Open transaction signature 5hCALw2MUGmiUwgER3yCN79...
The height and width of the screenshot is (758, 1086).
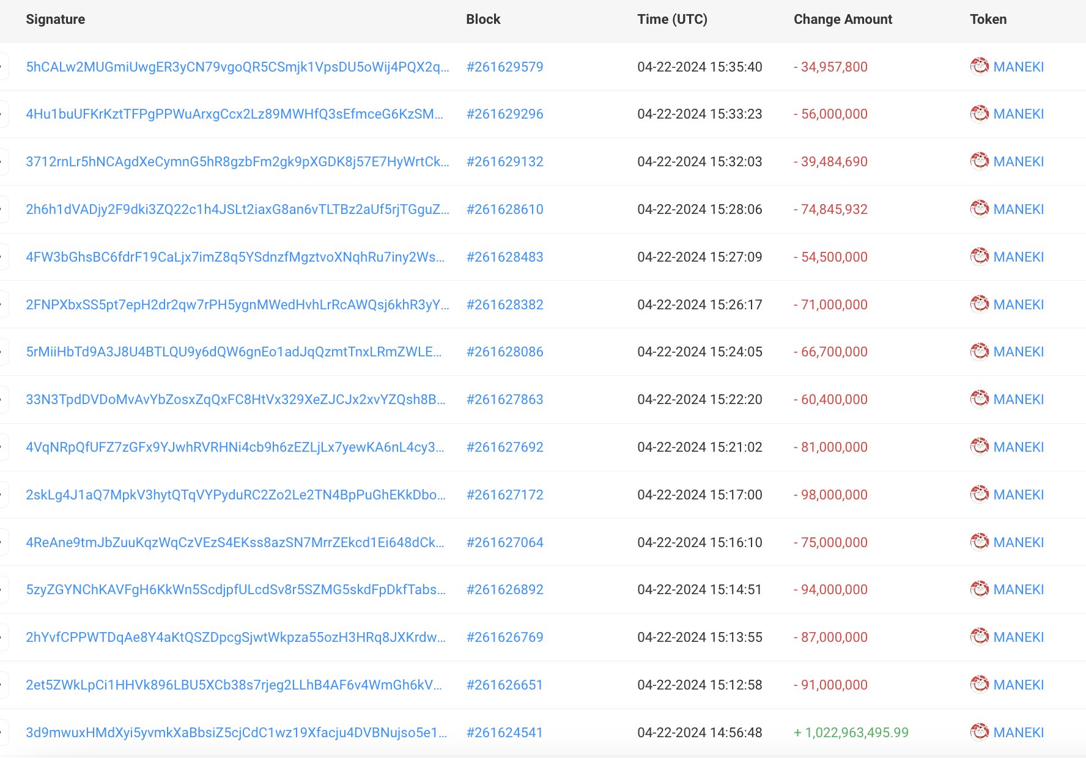click(237, 67)
